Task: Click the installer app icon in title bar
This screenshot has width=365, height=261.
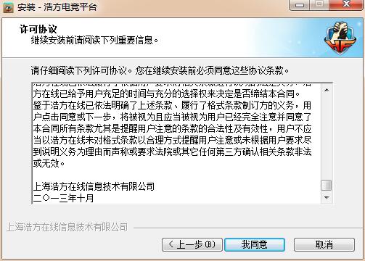Action: [8, 7]
